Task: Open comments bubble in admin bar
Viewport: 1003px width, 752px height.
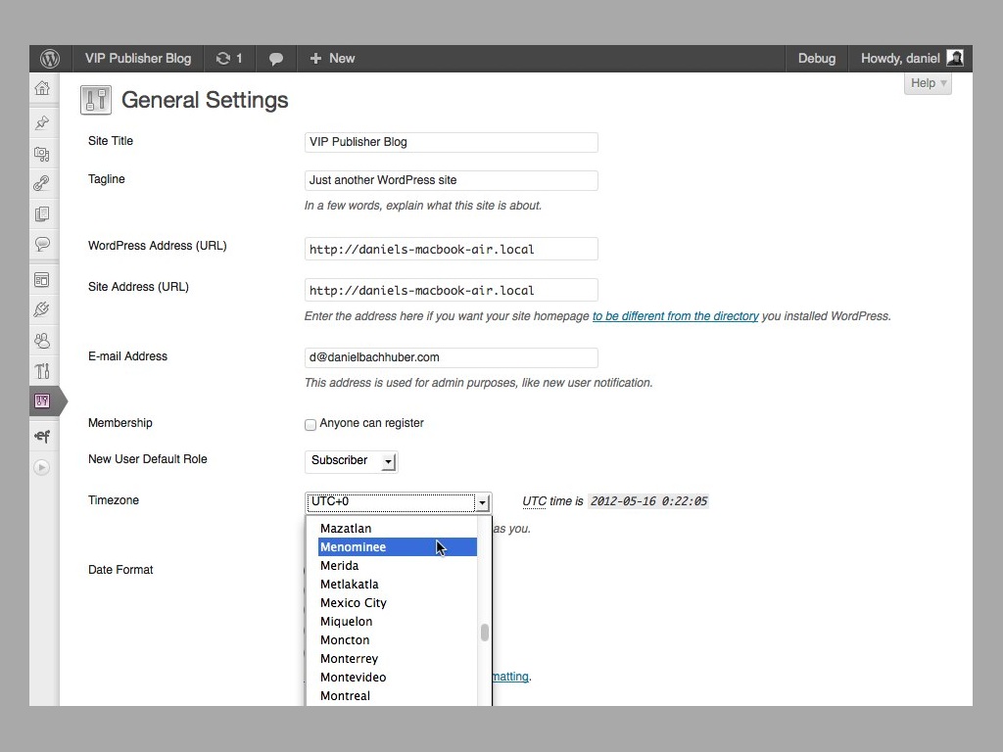Action: (275, 58)
